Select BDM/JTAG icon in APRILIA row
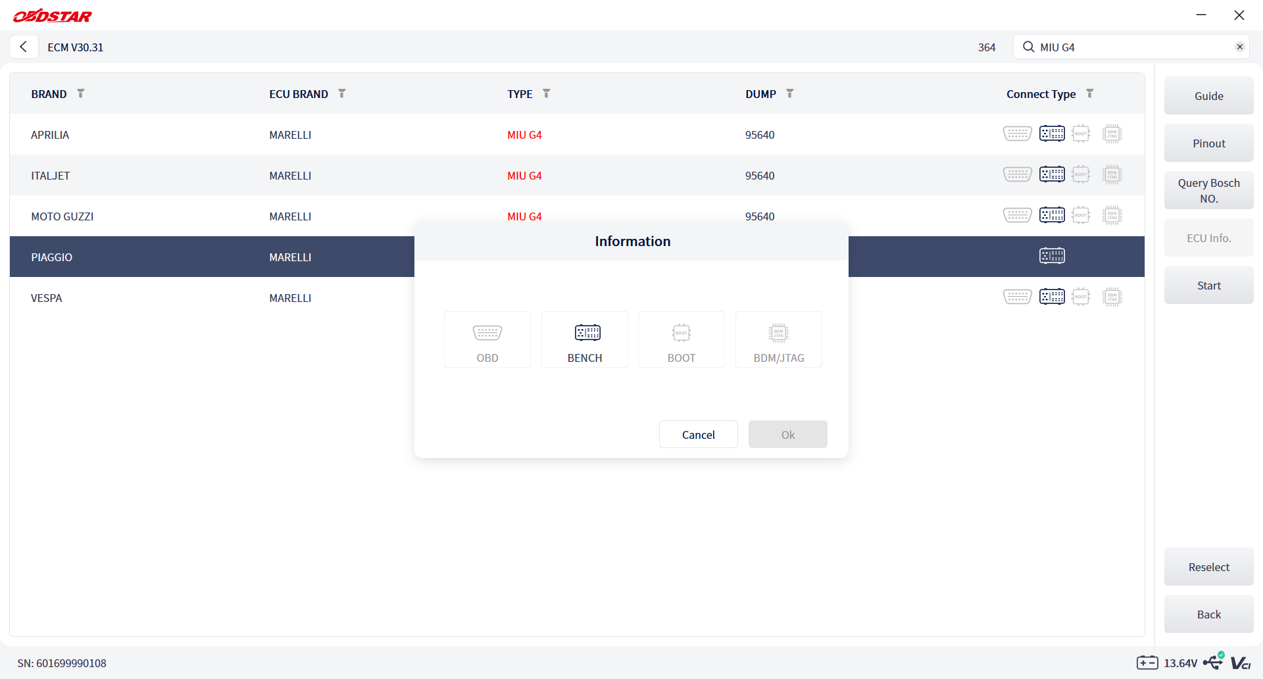1263x679 pixels. [1112, 134]
